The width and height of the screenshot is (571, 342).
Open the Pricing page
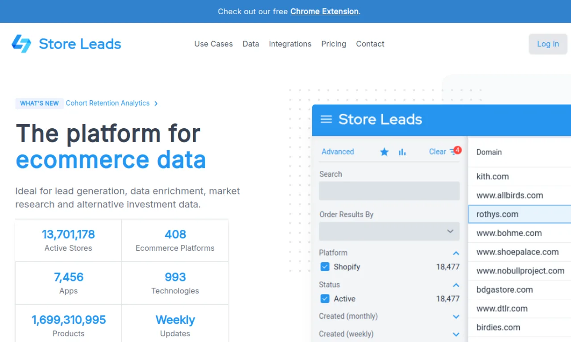334,44
